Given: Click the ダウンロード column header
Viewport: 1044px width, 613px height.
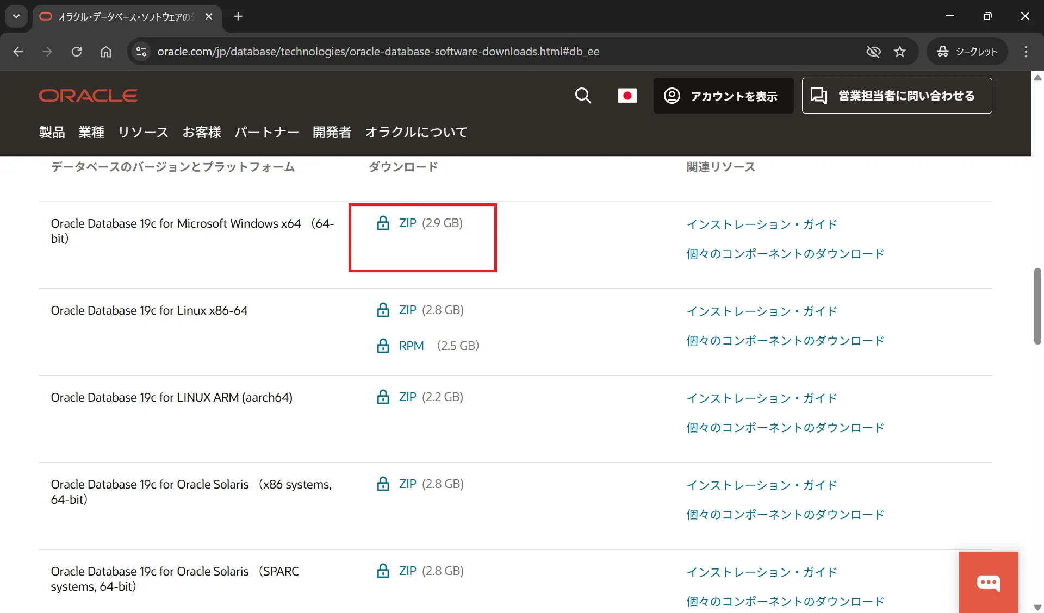Looking at the screenshot, I should pyautogui.click(x=403, y=167).
